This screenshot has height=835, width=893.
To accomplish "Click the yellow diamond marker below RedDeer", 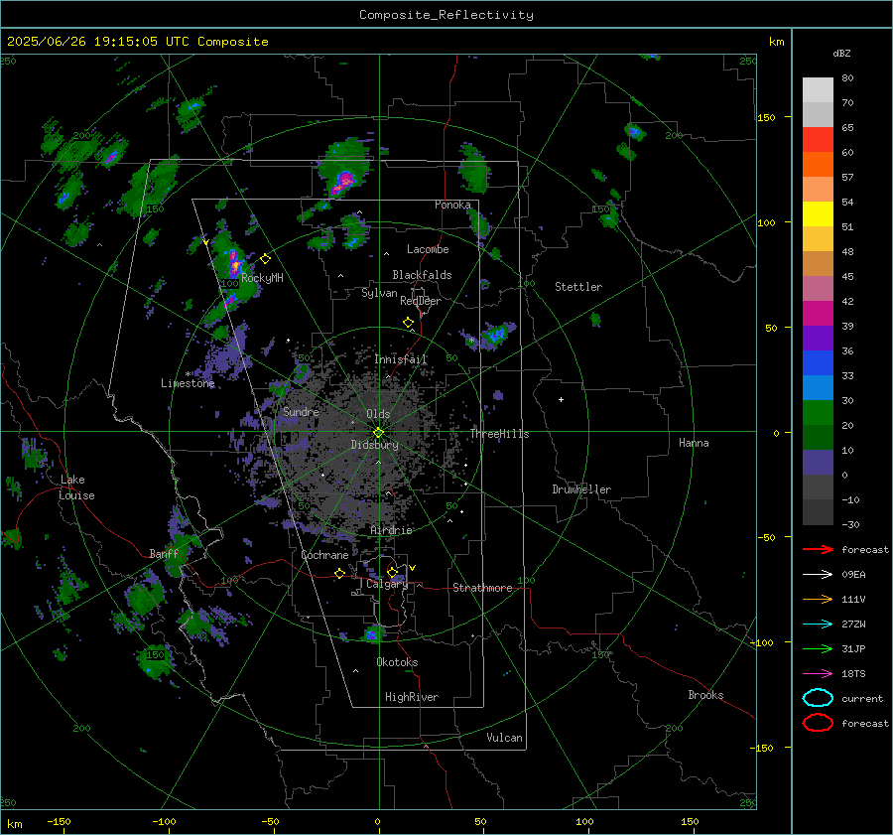I will point(408,323).
